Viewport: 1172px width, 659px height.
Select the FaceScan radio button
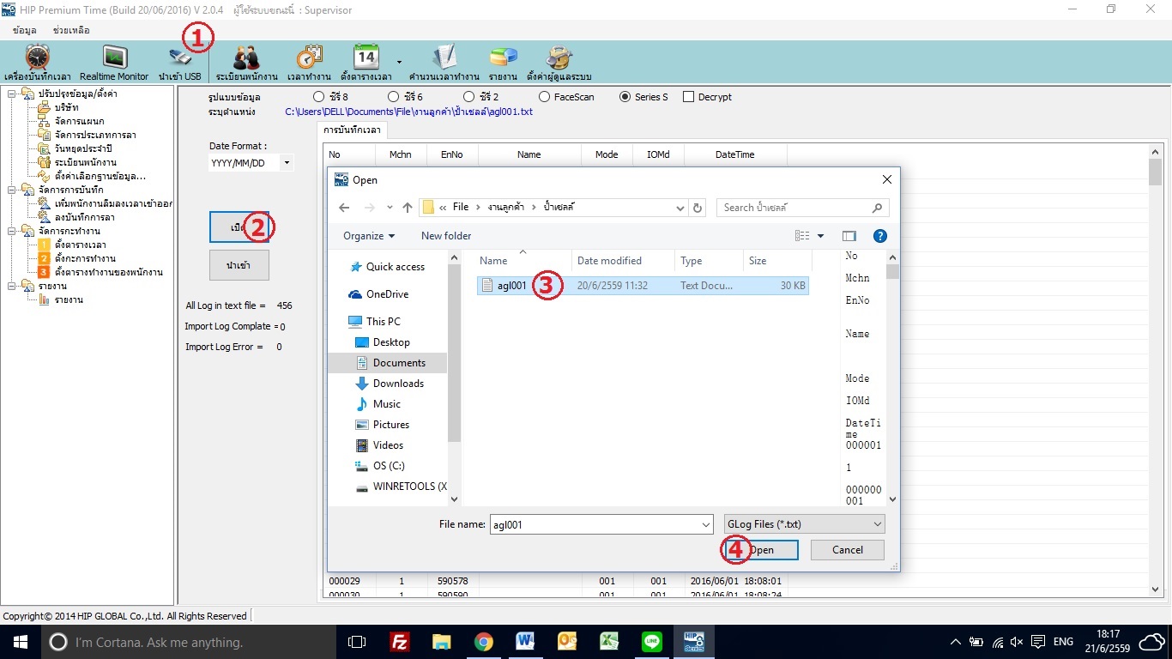(x=545, y=97)
